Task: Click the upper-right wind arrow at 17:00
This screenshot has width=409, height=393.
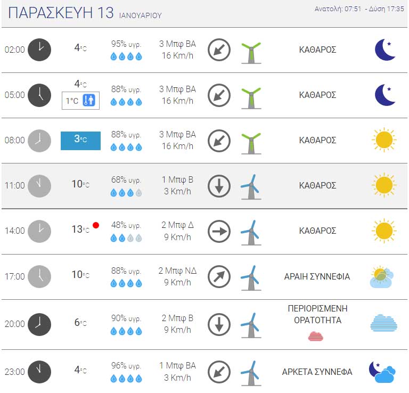Action: 219,277
